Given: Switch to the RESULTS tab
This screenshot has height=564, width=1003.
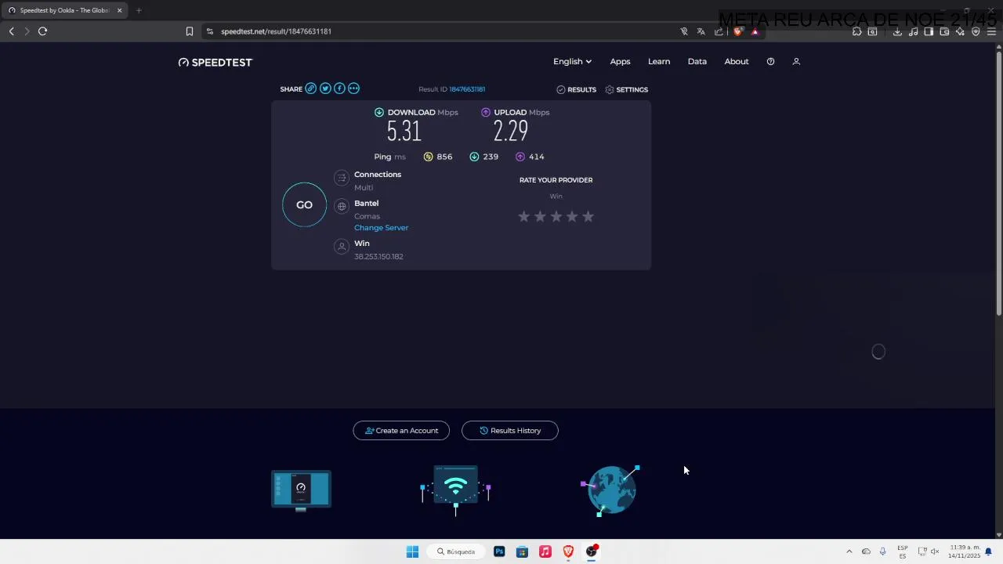Looking at the screenshot, I should pyautogui.click(x=577, y=89).
